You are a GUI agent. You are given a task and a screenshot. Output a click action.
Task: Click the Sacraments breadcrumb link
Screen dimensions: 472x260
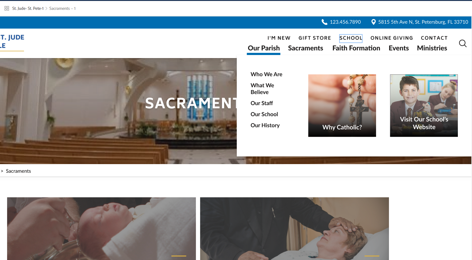18,171
